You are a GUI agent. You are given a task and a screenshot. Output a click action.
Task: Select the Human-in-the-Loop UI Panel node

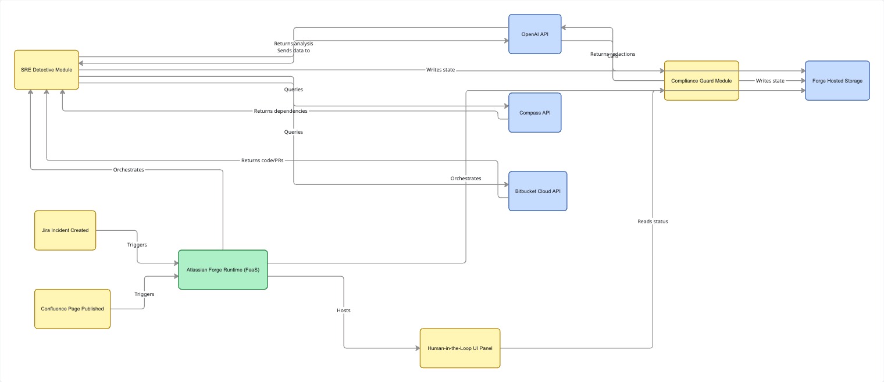(x=460, y=348)
